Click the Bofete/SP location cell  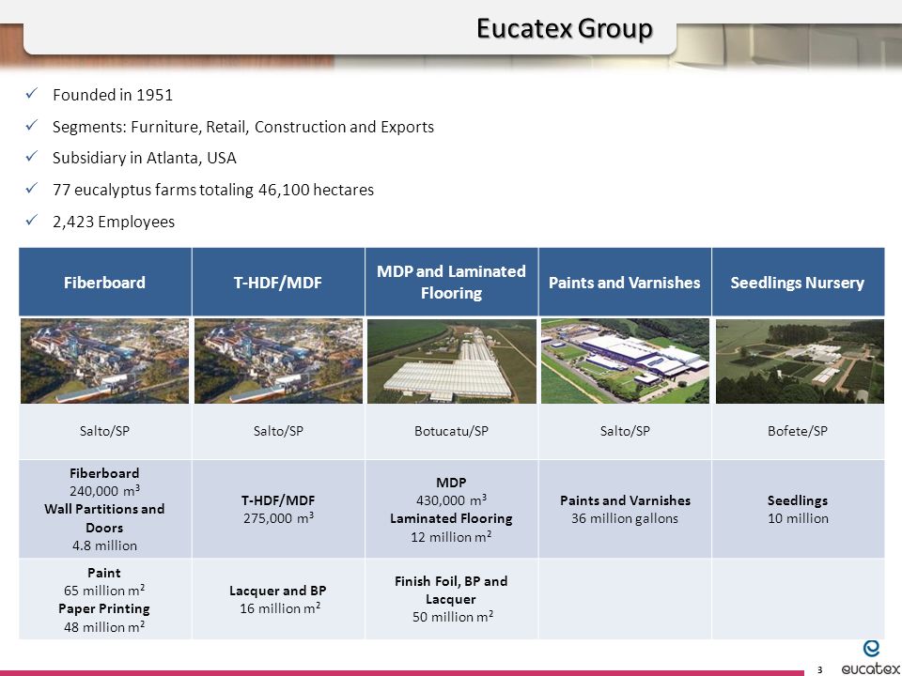798,431
